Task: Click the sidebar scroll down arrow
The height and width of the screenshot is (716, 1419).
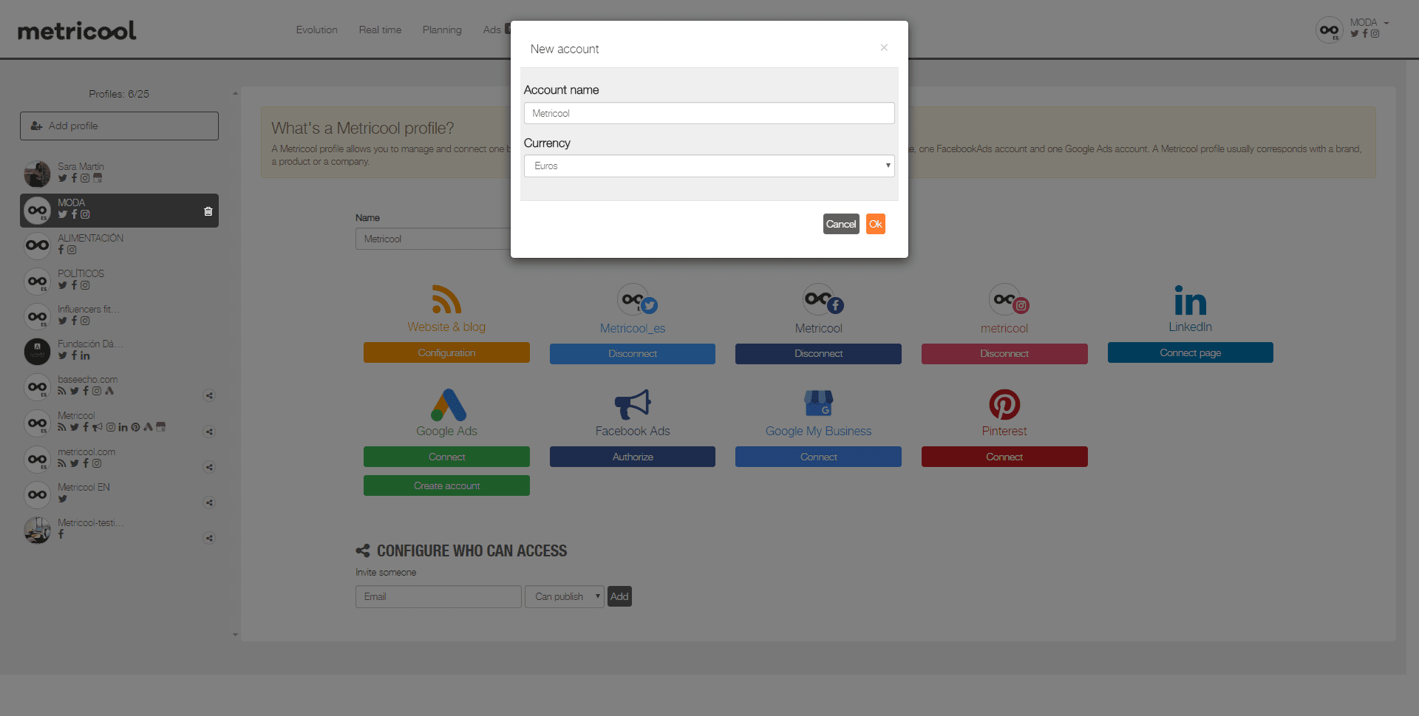Action: pyautogui.click(x=235, y=635)
